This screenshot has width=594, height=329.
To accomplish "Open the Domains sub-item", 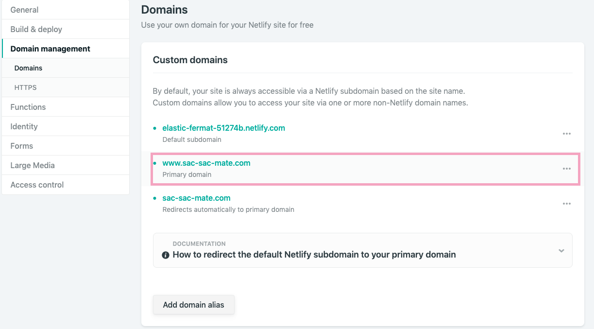I will [28, 68].
